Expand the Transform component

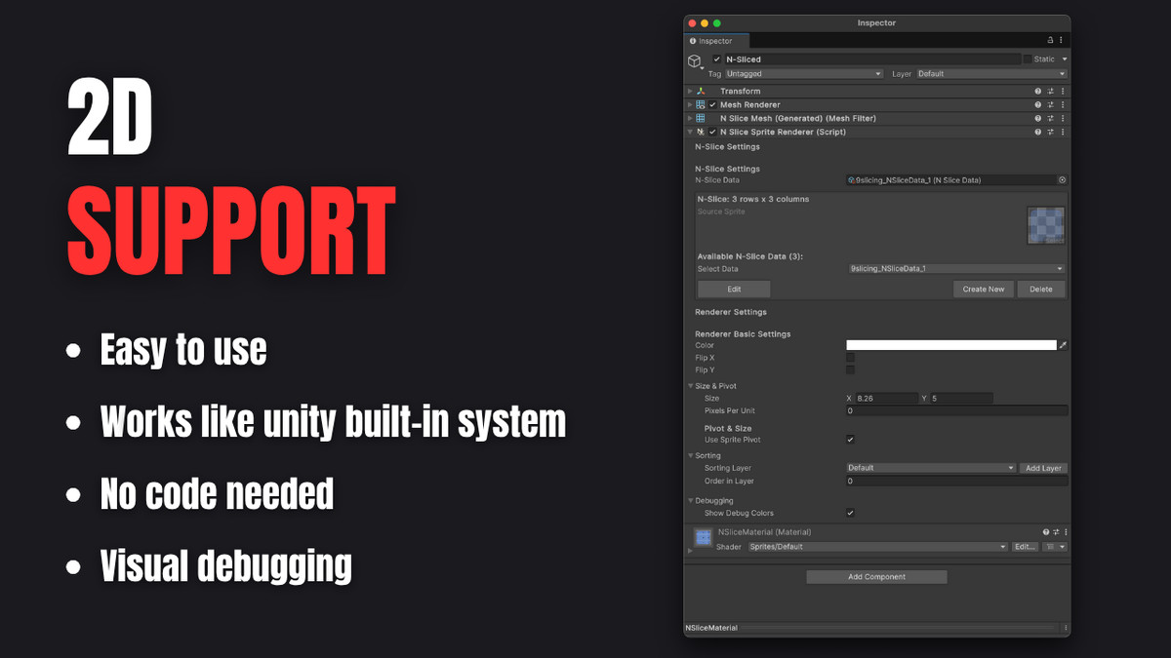pos(690,92)
